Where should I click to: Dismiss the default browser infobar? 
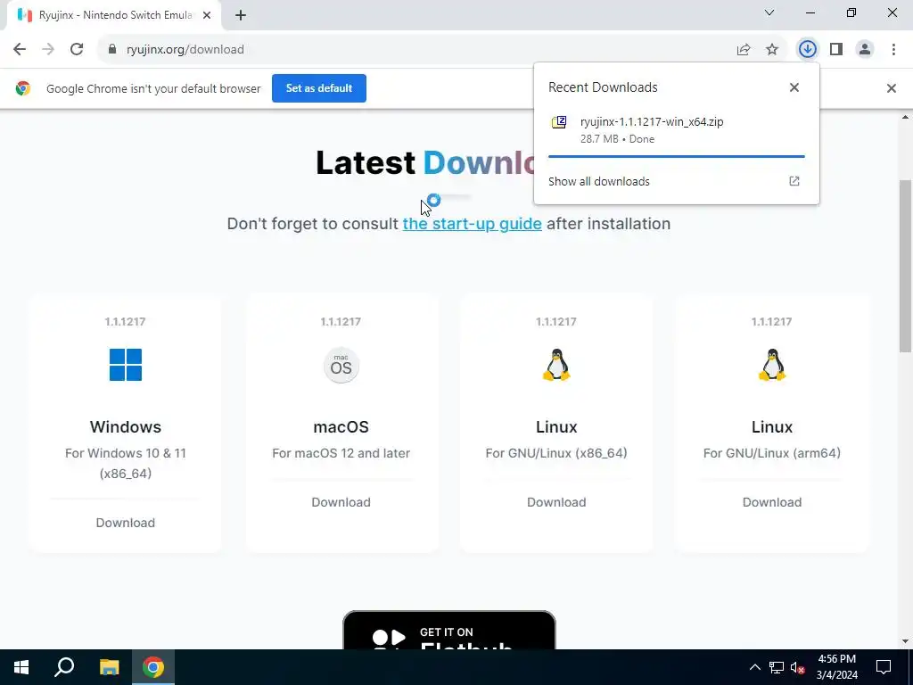[x=891, y=88]
